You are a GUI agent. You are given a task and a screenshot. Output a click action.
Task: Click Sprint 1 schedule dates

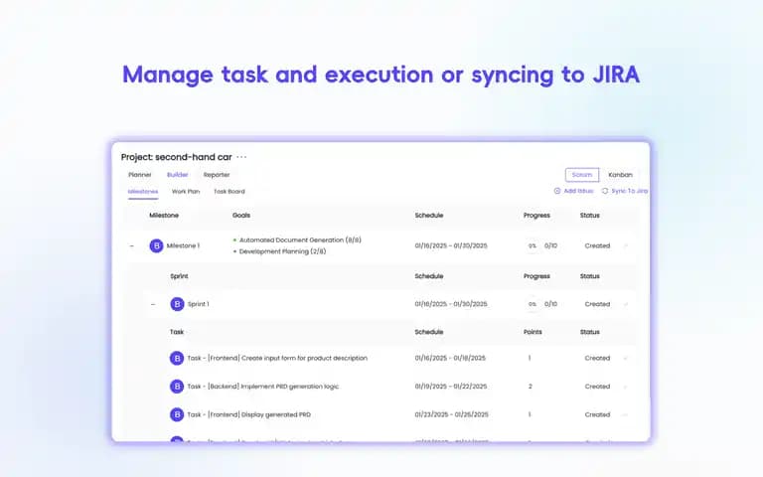click(451, 304)
